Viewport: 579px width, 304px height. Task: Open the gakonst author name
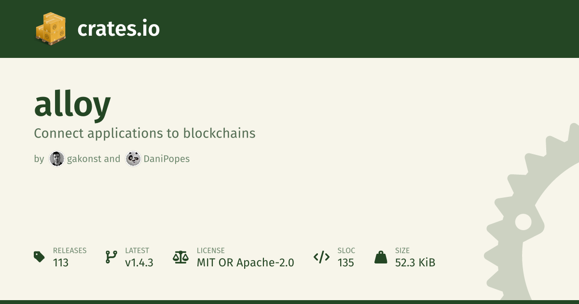(85, 159)
